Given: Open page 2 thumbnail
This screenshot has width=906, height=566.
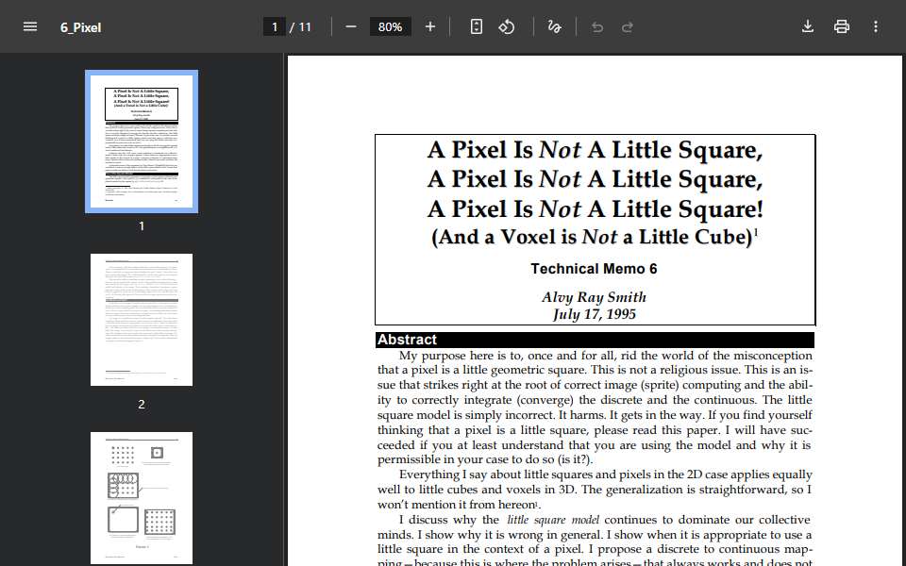Looking at the screenshot, I should 142,320.
